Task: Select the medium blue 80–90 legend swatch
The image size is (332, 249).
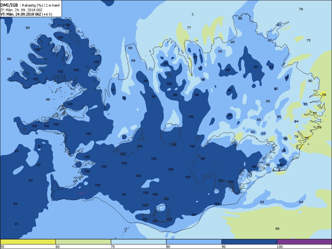Action: click(194, 242)
